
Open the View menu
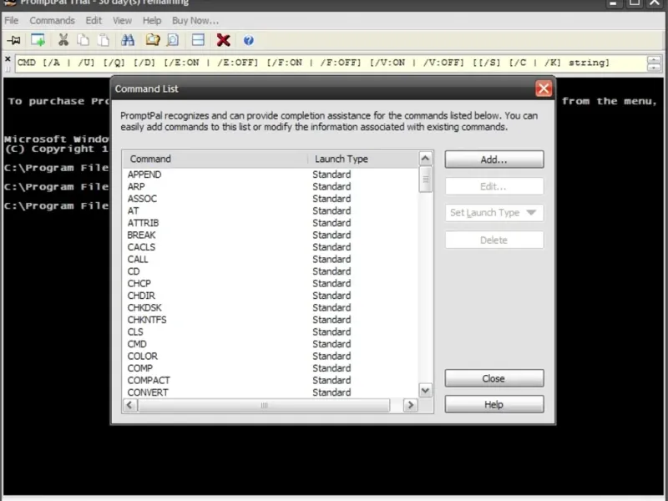[122, 20]
